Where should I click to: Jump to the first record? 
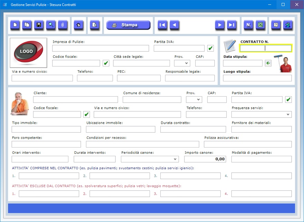tap(162, 25)
